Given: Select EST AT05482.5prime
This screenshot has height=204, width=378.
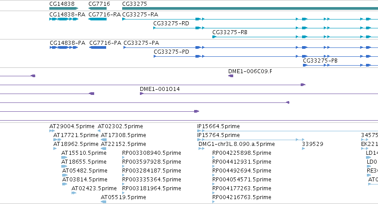Looking at the screenshot, I should click(85, 171).
